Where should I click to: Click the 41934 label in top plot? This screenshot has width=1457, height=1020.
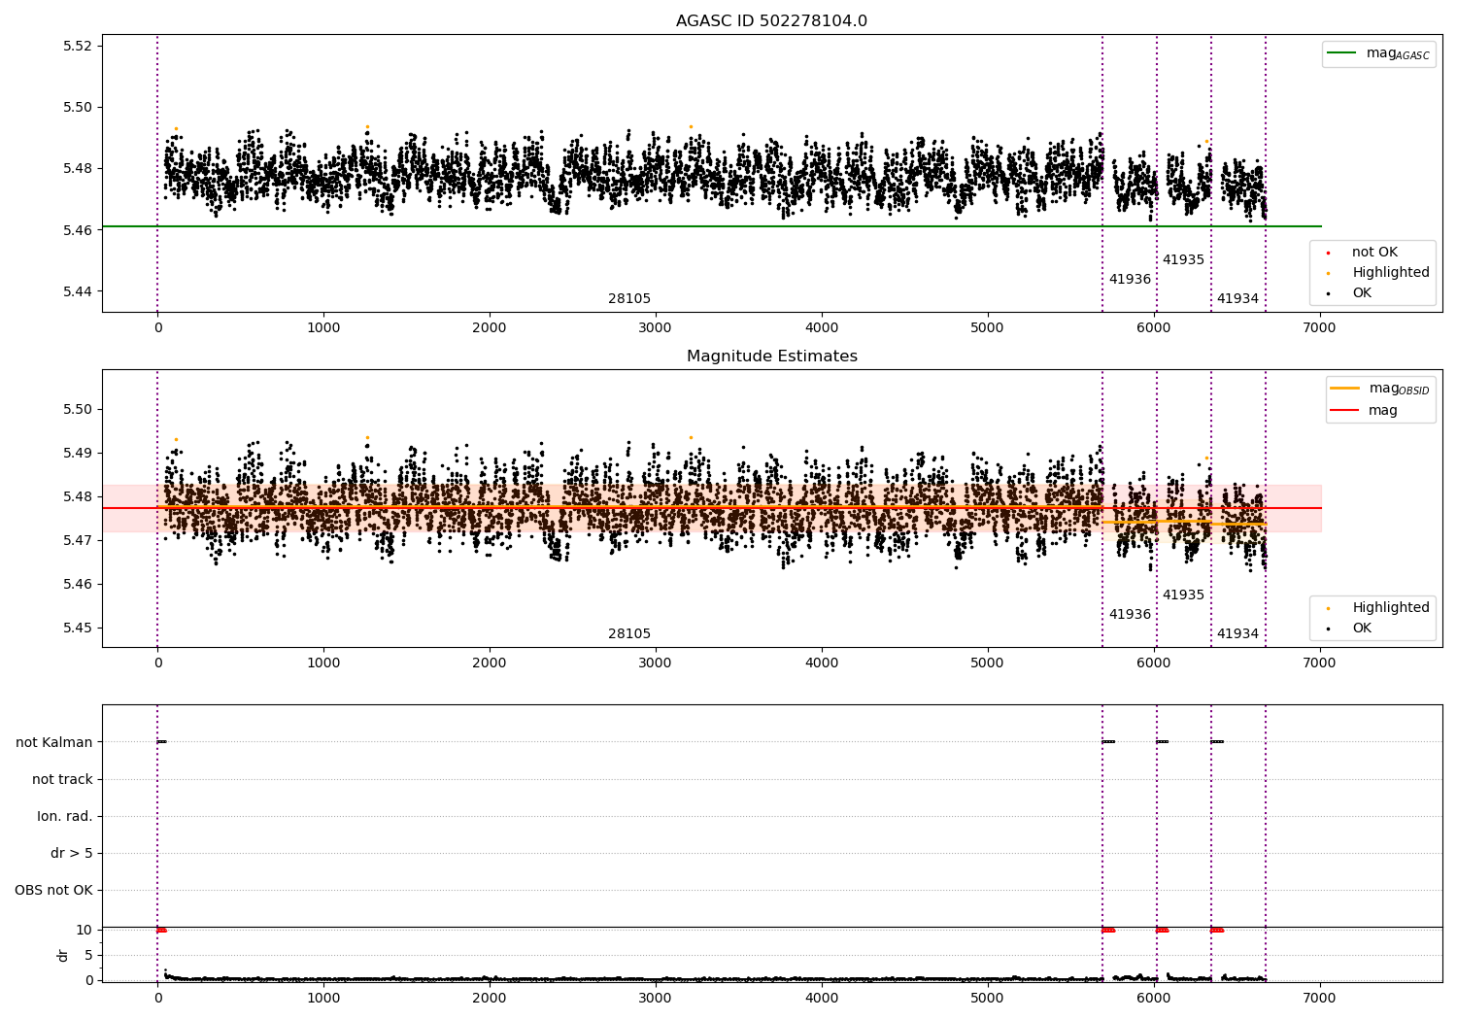click(1237, 299)
